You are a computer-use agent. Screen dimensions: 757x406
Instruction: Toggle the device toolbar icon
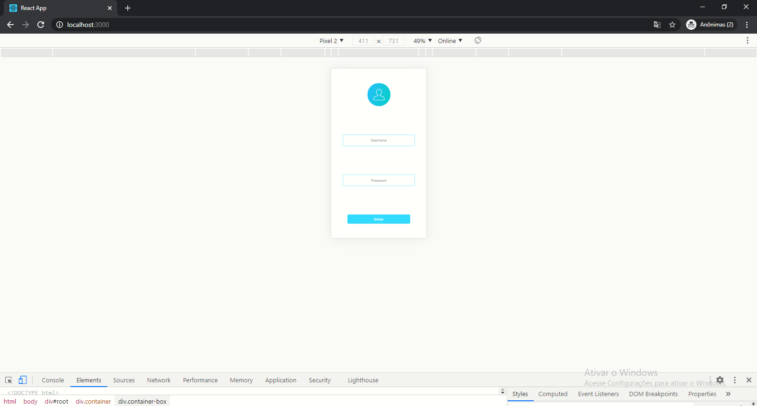pyautogui.click(x=22, y=380)
